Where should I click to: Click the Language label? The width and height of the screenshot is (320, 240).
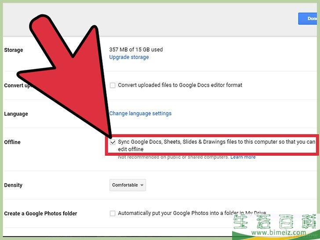(16, 114)
